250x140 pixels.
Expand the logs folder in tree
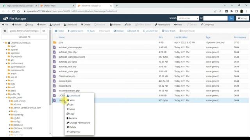tap(7, 84)
